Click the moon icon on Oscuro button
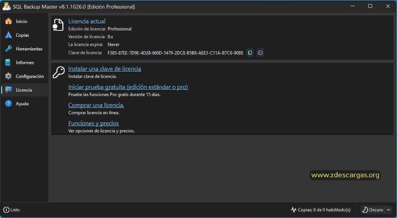The height and width of the screenshot is (218, 397). [365, 209]
